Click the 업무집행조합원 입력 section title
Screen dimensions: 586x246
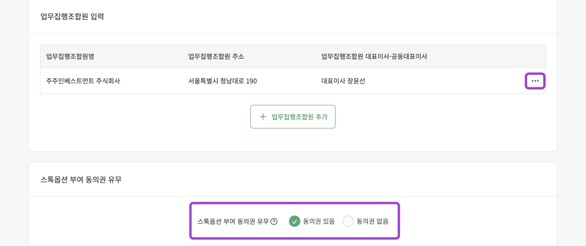click(x=72, y=16)
